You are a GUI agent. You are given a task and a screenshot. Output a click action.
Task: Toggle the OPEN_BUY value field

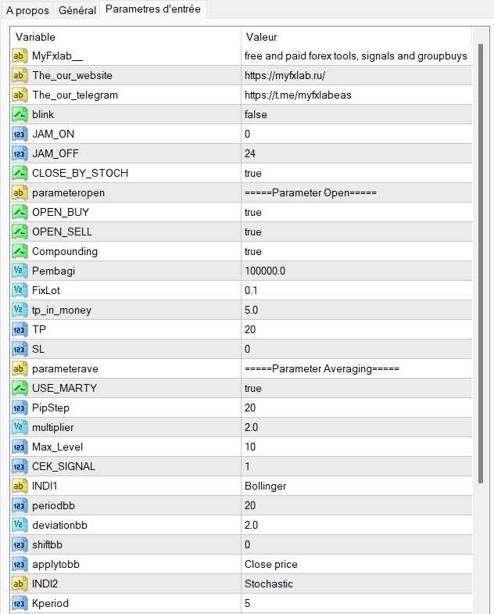click(356, 212)
